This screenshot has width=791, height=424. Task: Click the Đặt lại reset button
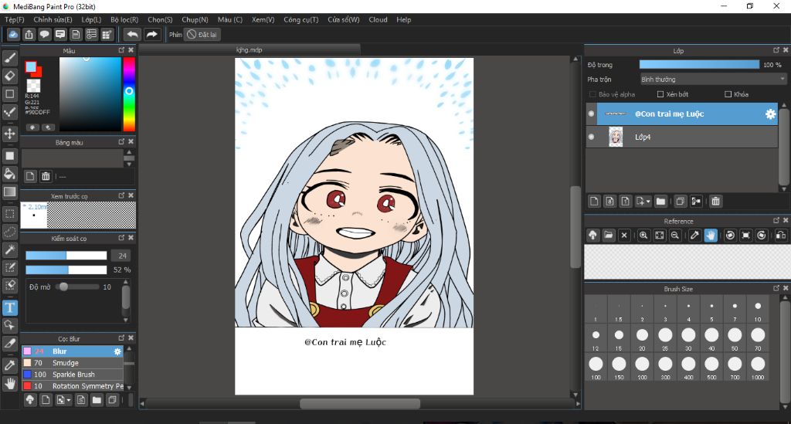[202, 34]
